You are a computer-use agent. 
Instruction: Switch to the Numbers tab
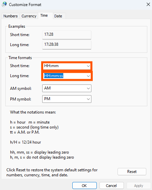10,16
